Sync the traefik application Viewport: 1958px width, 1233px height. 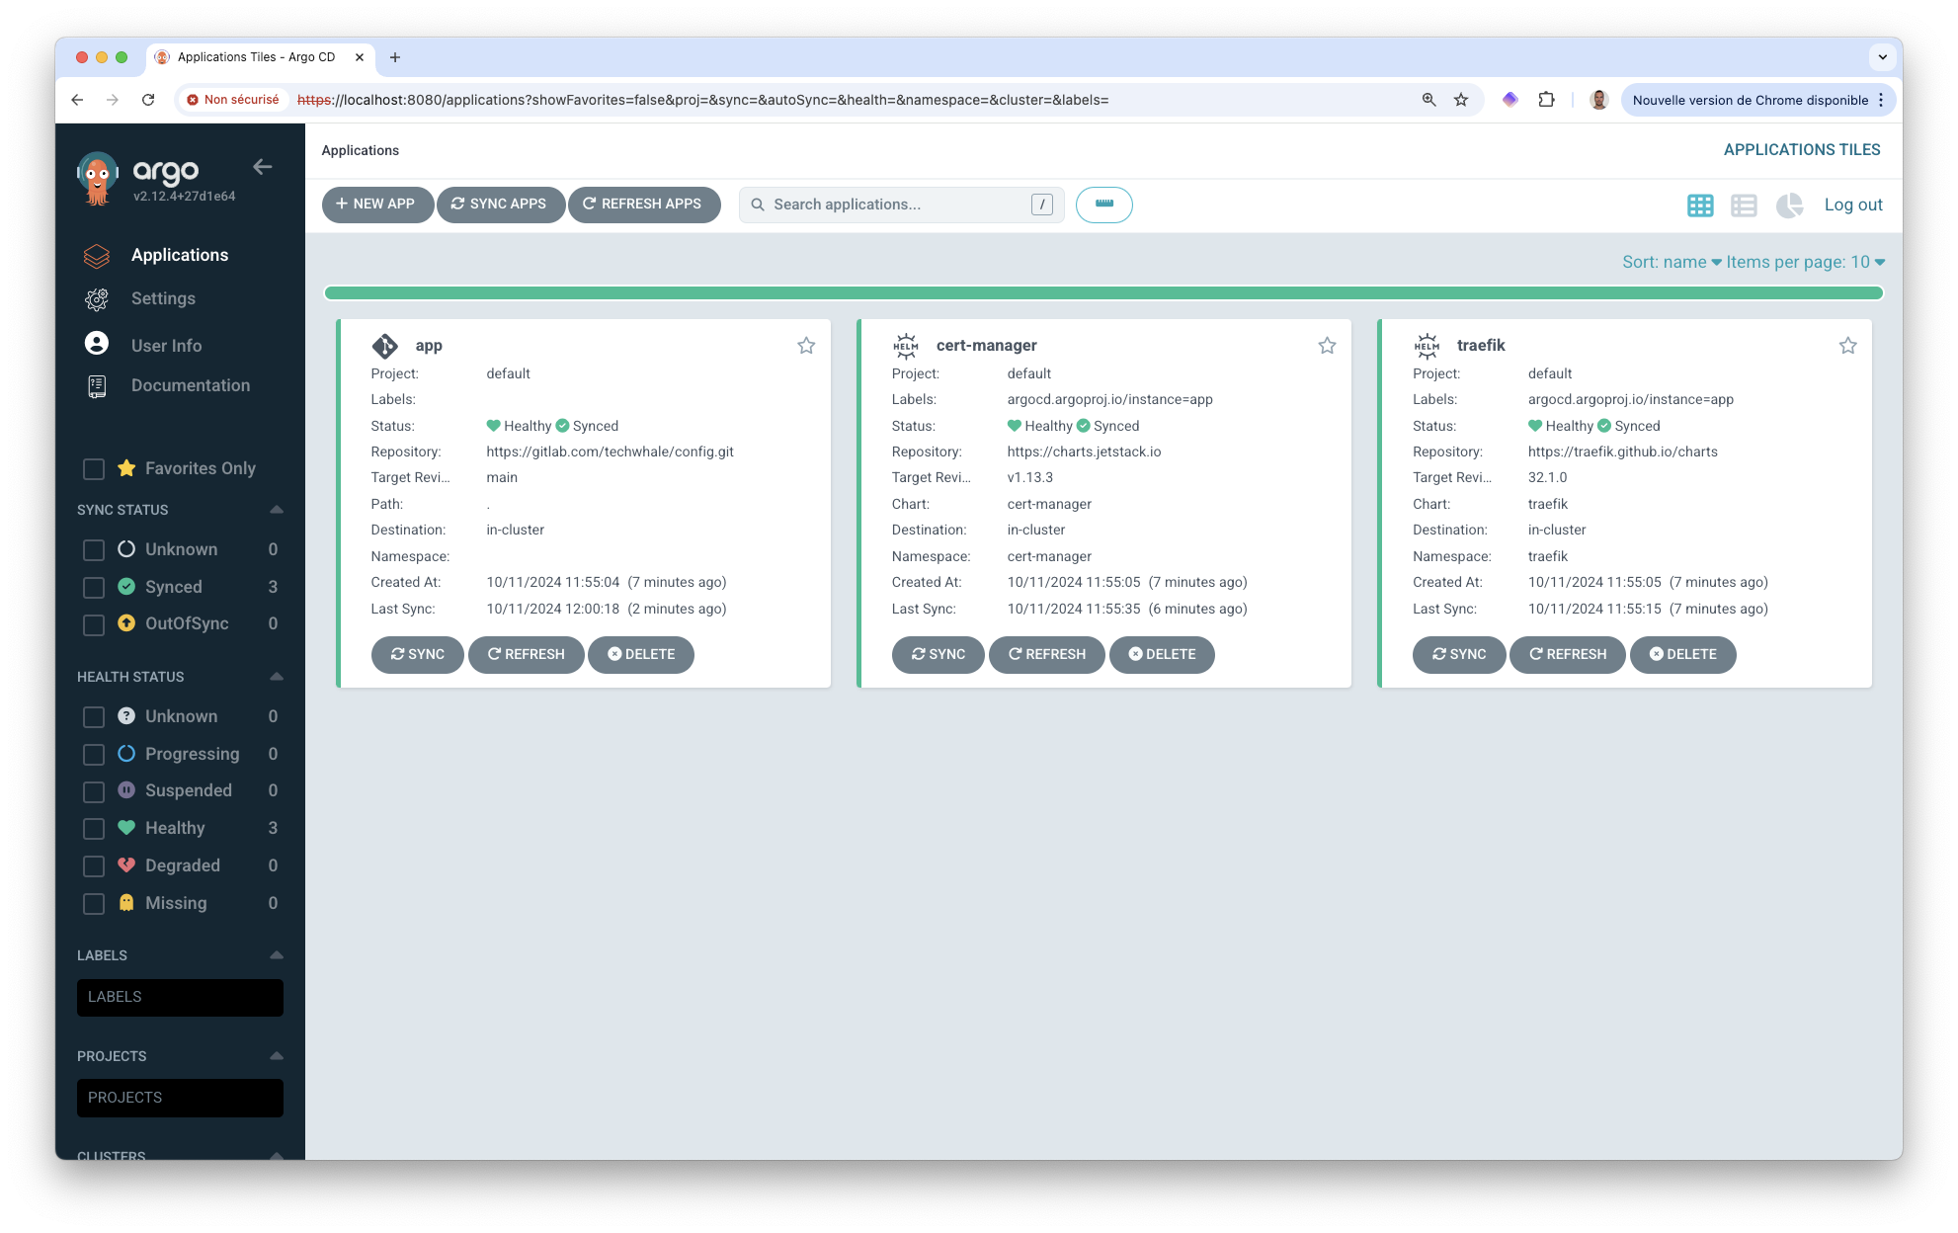pyautogui.click(x=1459, y=654)
